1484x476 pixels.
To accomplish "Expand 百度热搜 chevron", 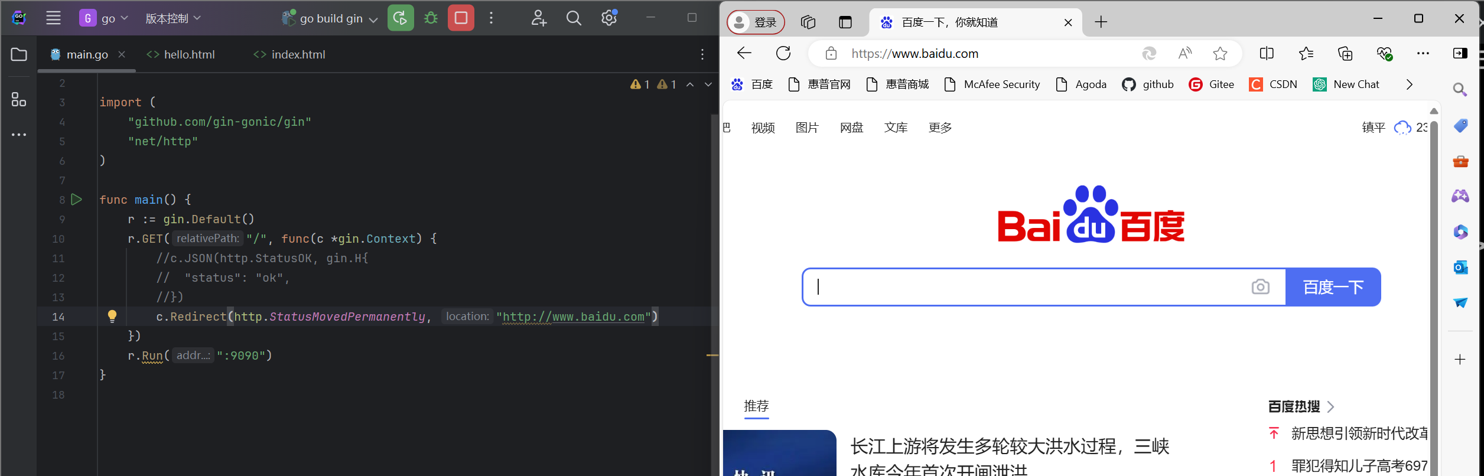I will tap(1330, 406).
